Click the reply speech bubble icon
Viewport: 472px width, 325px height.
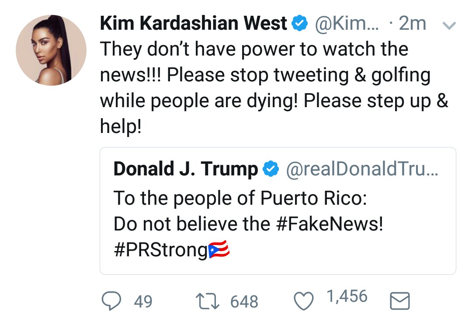[111, 301]
